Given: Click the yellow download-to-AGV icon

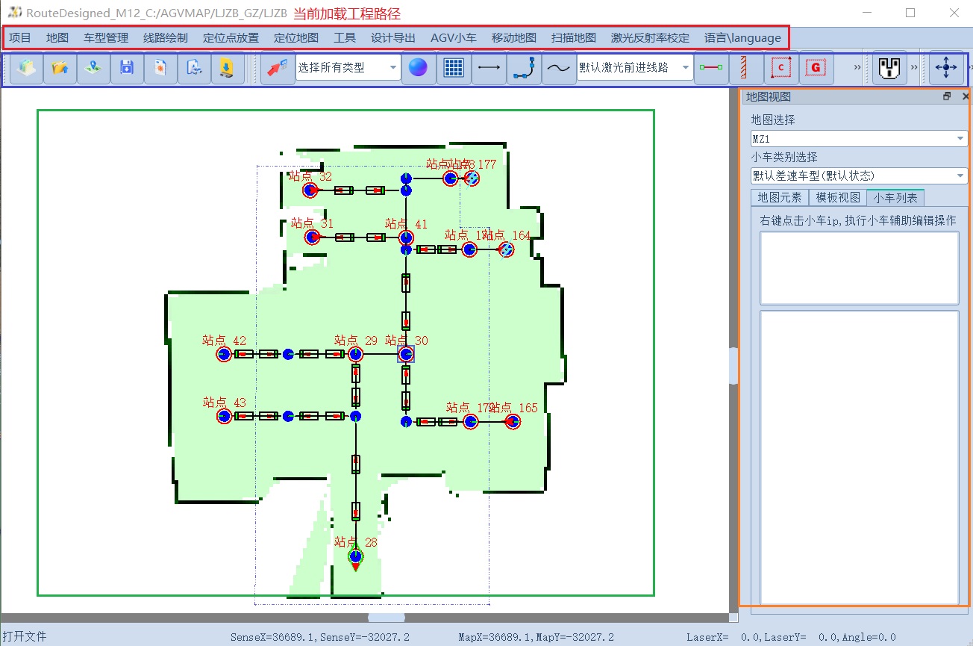Looking at the screenshot, I should (x=228, y=68).
